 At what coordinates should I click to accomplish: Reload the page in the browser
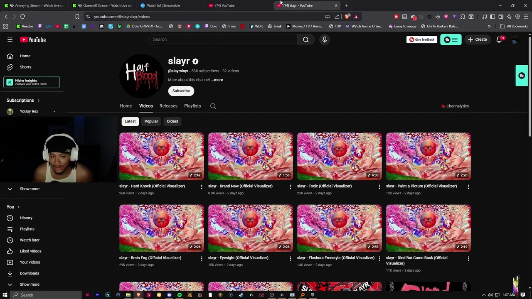tap(22, 17)
